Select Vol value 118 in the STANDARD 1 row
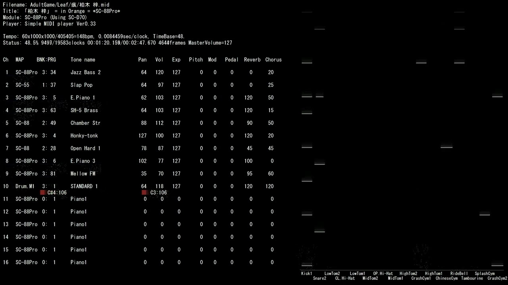Image resolution: width=508 pixels, height=285 pixels. [x=159, y=186]
